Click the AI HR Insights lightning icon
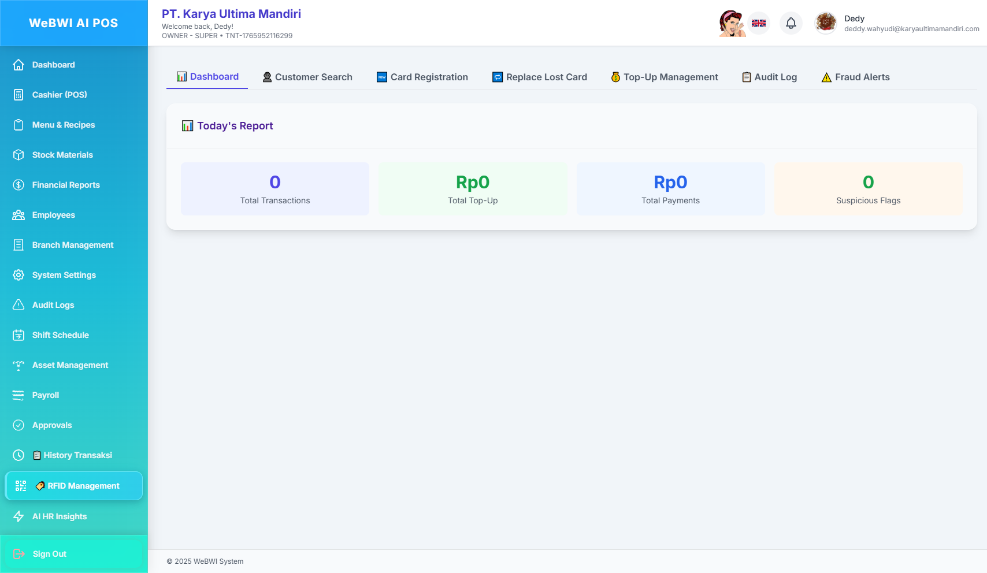The width and height of the screenshot is (987, 573). click(18, 516)
